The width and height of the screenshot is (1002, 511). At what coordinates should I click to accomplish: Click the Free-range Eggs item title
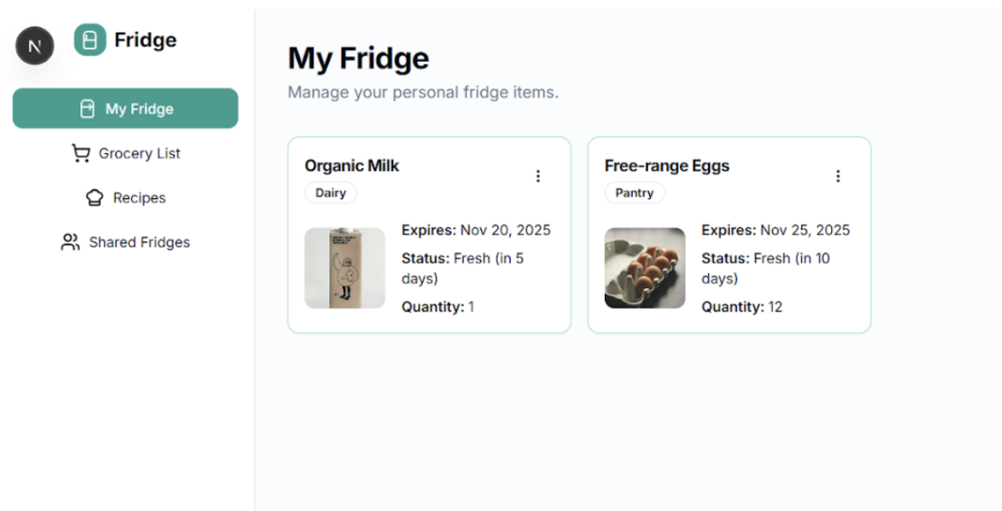pos(667,166)
